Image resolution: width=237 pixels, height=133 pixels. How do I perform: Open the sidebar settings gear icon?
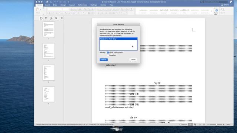(x=62, y=18)
